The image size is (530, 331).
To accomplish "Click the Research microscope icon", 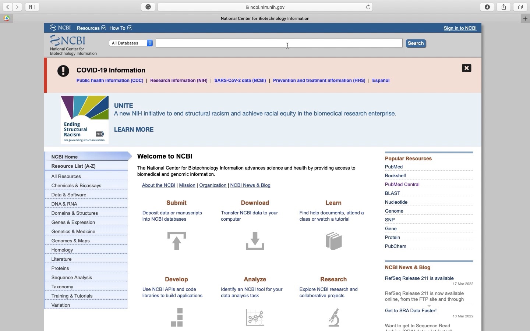I will [333, 317].
